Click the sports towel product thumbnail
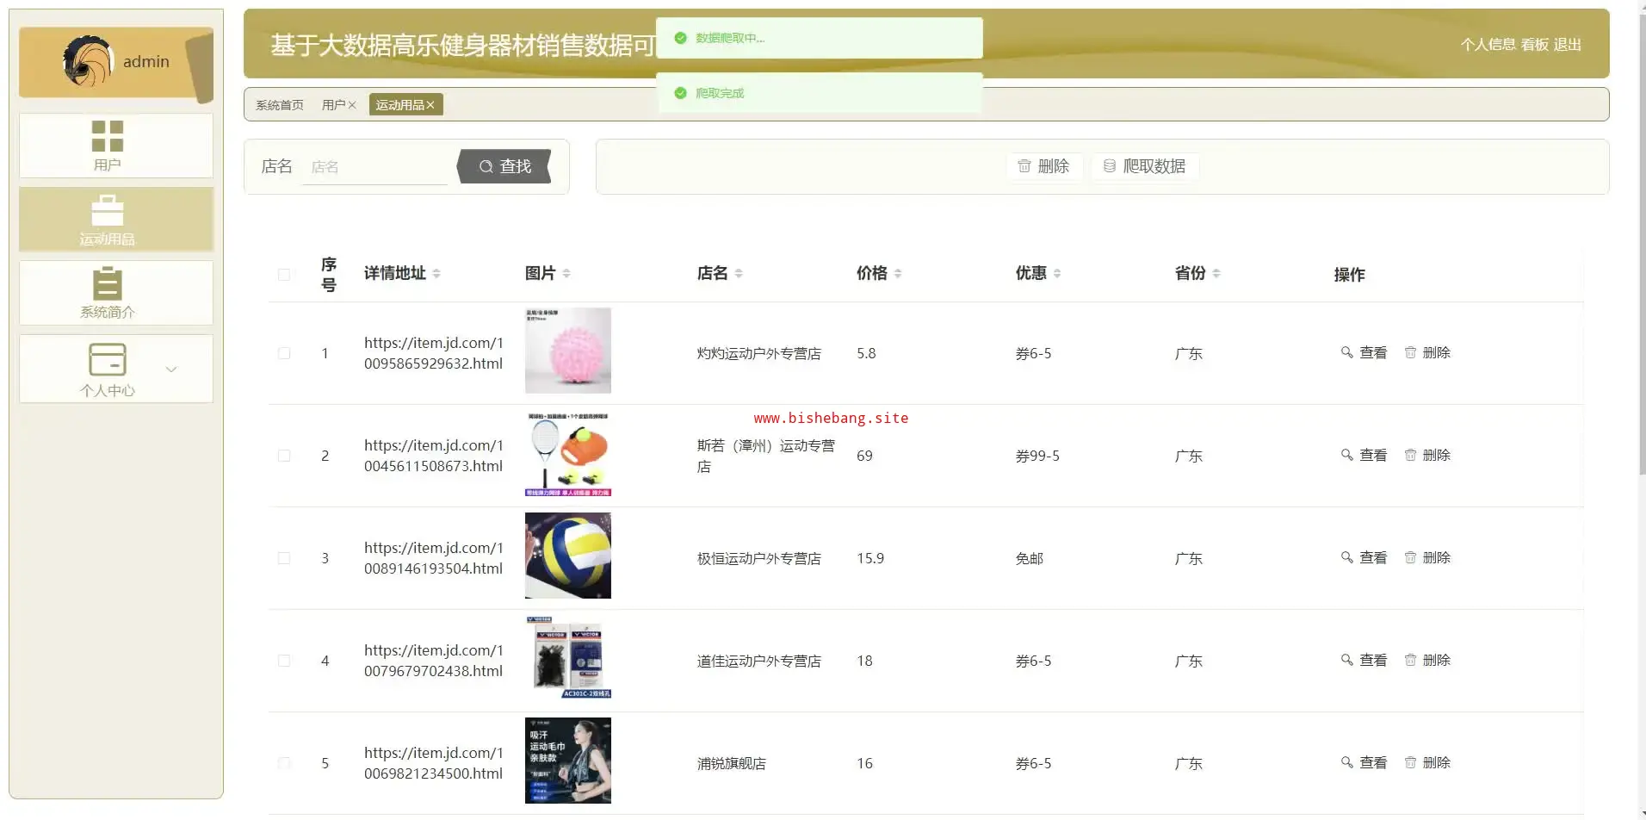This screenshot has width=1646, height=820. pos(568,761)
